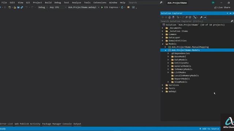Select the GeneralModels folder
Viewport: 234px width, 131px height.
182,66
